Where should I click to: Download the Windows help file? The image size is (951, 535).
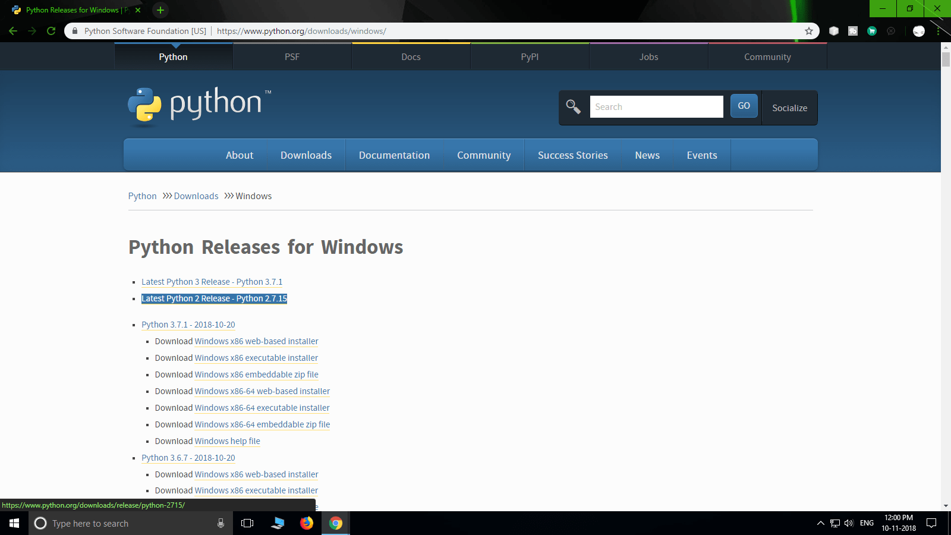pos(228,441)
